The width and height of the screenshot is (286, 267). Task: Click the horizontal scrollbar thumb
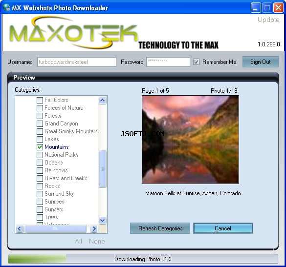point(55,229)
